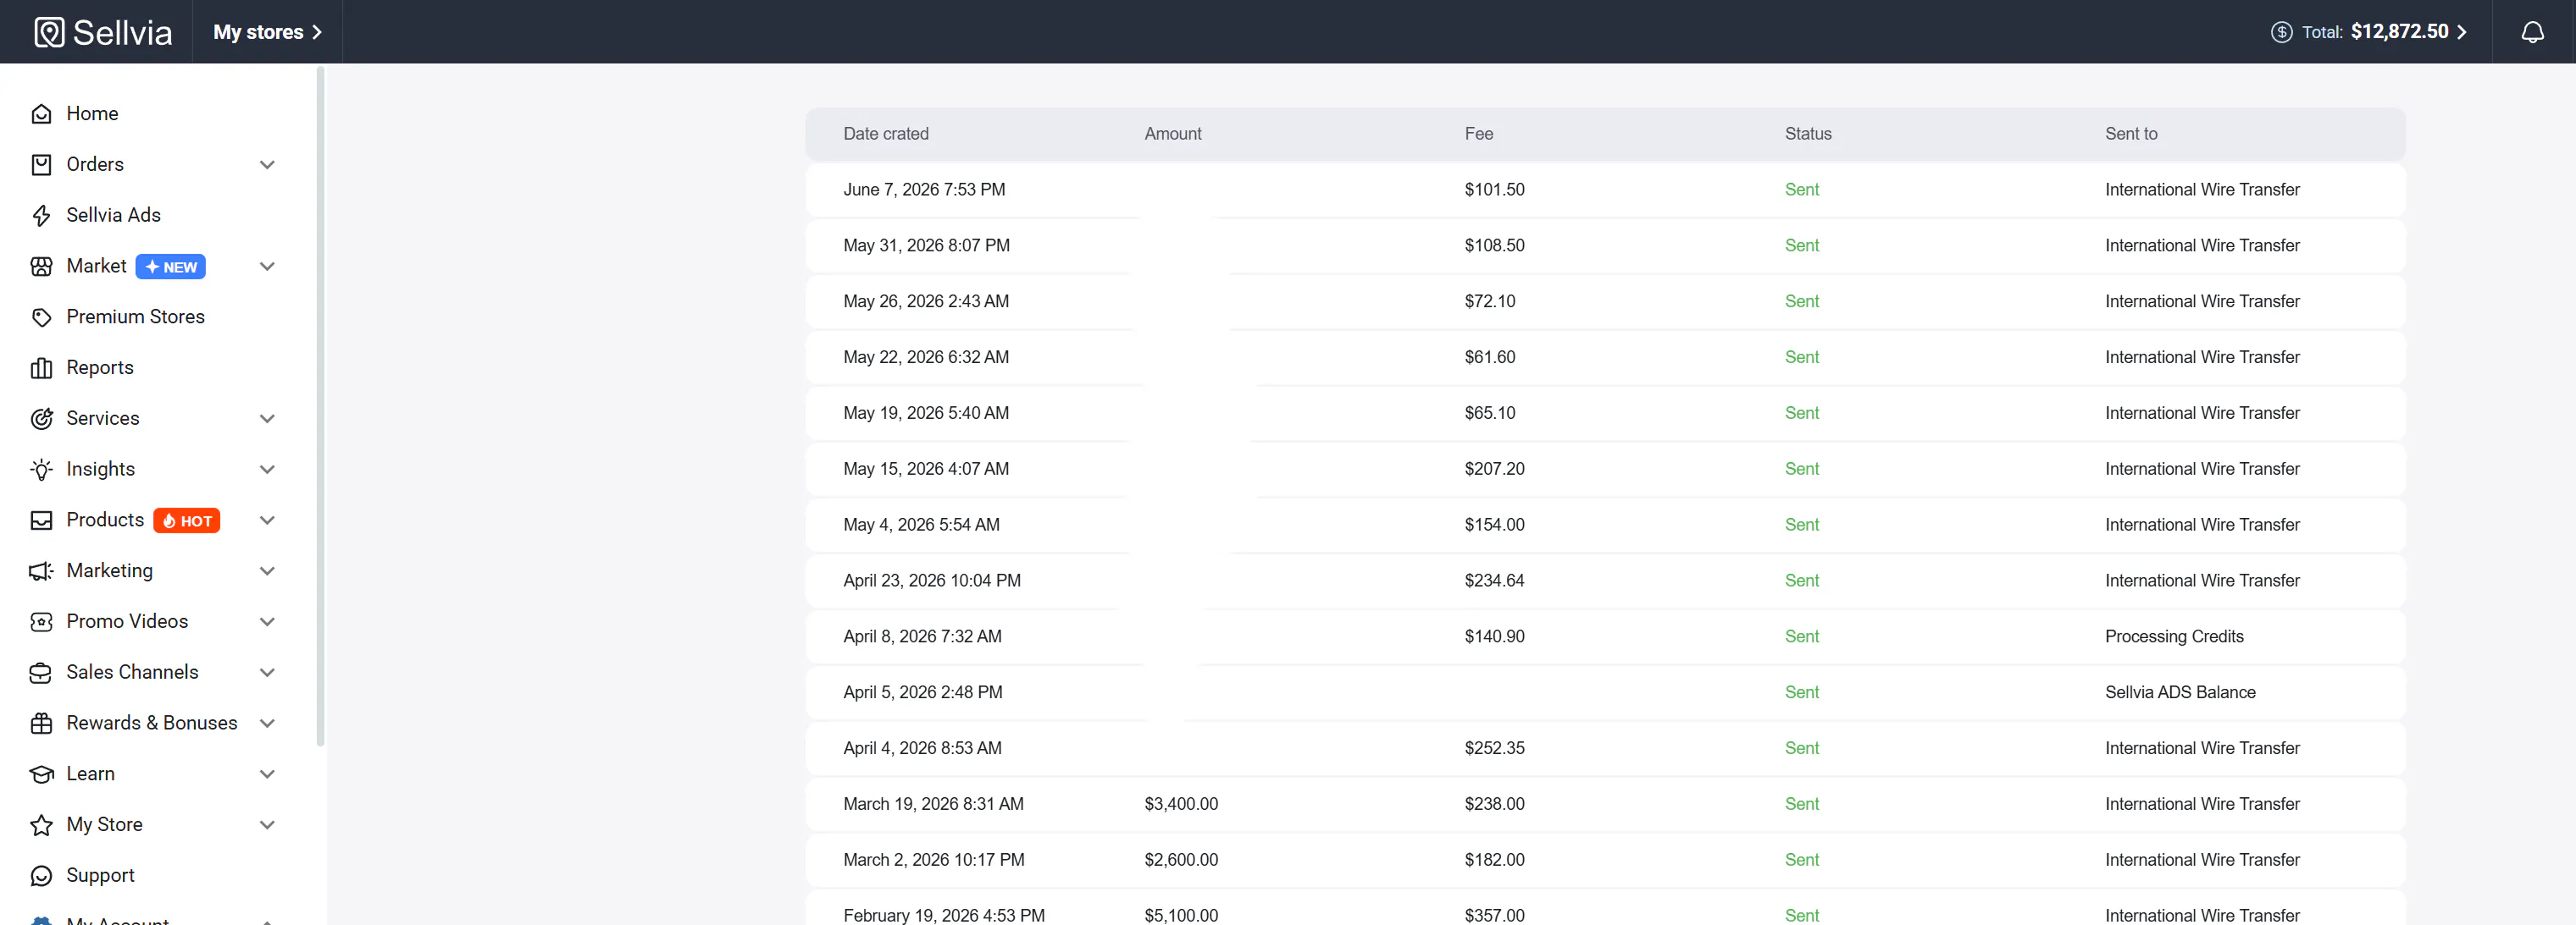
Task: Expand the Market submenu chevron
Action: pyautogui.click(x=267, y=266)
